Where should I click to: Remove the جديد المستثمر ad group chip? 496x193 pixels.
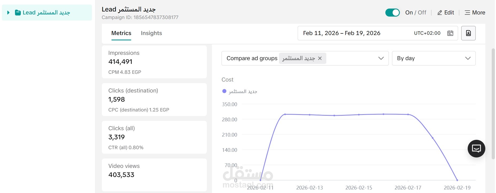320,58
